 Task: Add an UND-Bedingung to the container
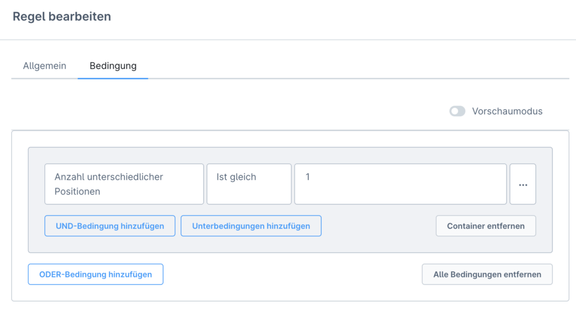tap(110, 226)
